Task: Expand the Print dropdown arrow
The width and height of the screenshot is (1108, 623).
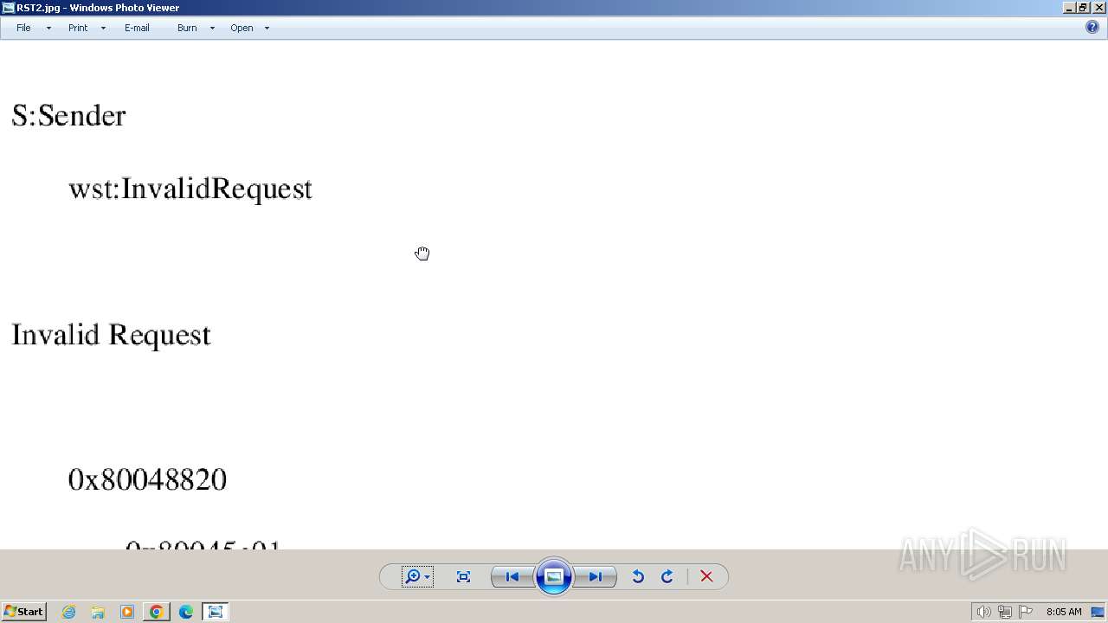Action: (103, 28)
